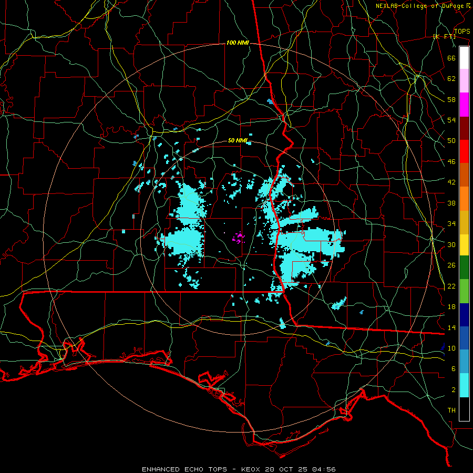Click the [K FT] units label
This screenshot has width=473, height=473.
[444, 36]
